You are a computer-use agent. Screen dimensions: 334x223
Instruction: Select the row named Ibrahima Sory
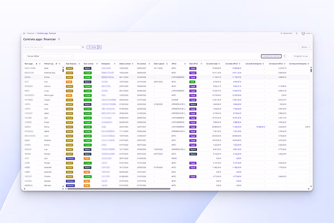167,73
